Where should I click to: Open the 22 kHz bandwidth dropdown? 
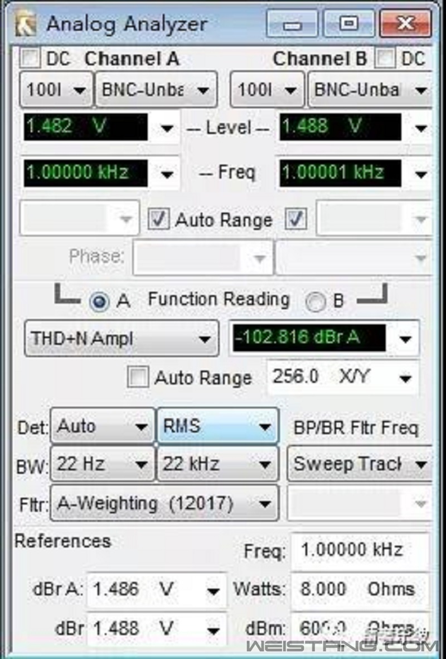click(x=217, y=464)
